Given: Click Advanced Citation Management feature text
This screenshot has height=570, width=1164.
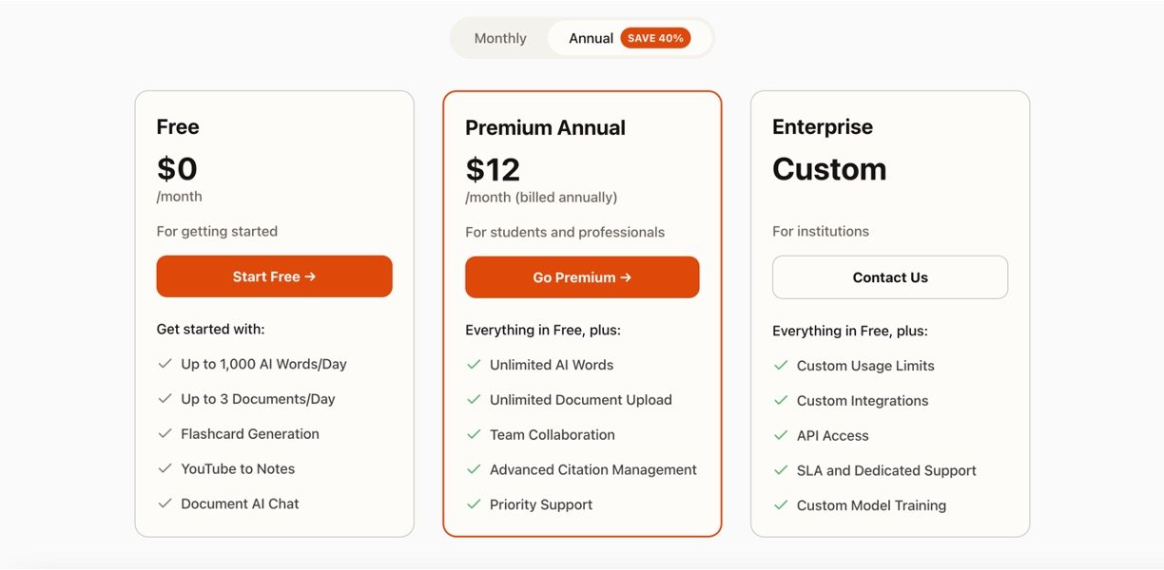Looking at the screenshot, I should (592, 470).
